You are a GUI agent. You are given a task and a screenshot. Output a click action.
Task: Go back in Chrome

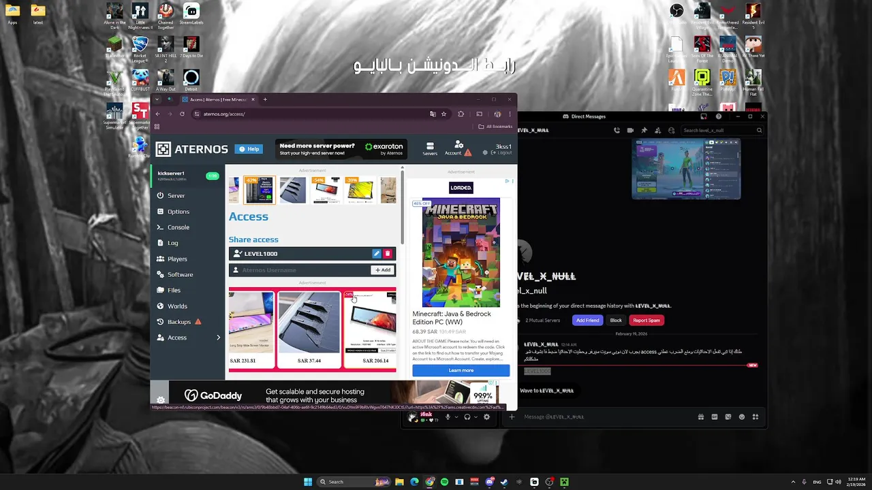(x=157, y=114)
